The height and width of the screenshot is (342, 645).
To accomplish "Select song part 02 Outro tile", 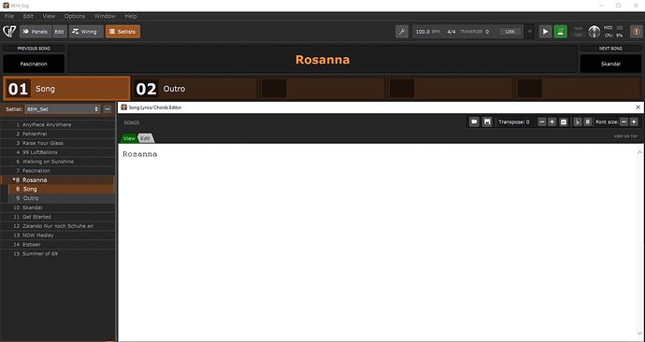I will tap(194, 89).
